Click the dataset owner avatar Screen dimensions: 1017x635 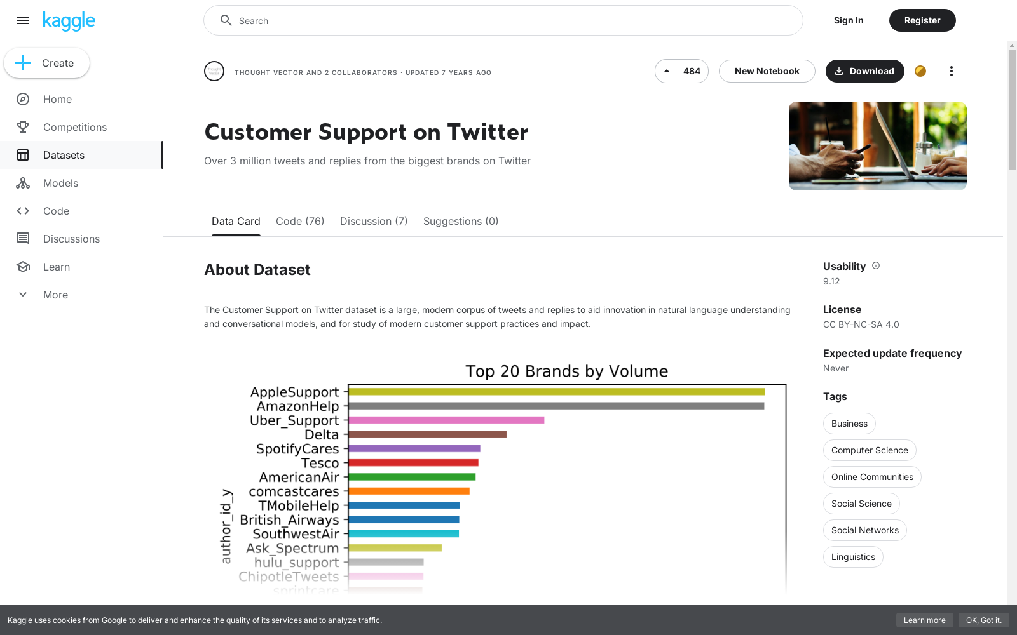click(214, 71)
